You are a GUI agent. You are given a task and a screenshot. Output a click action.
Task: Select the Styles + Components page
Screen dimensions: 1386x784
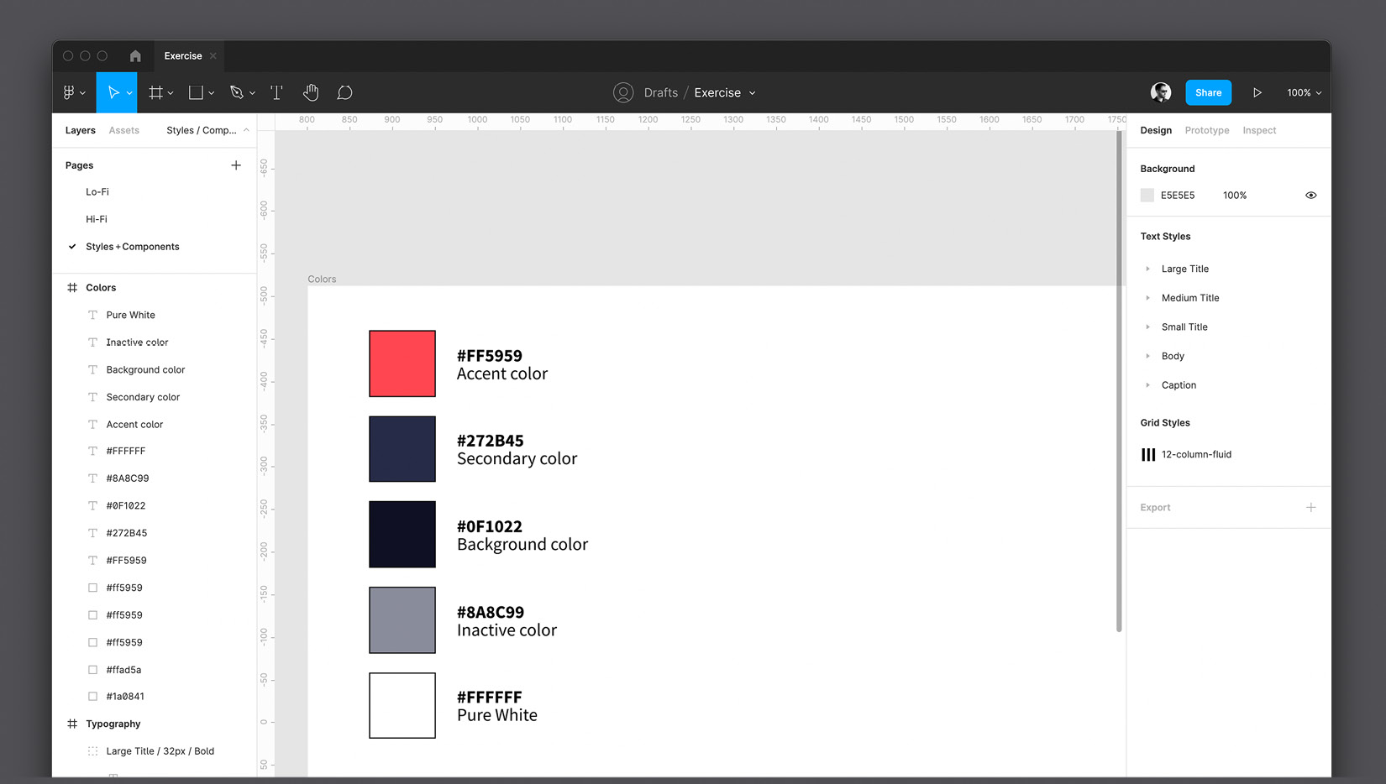[132, 246]
